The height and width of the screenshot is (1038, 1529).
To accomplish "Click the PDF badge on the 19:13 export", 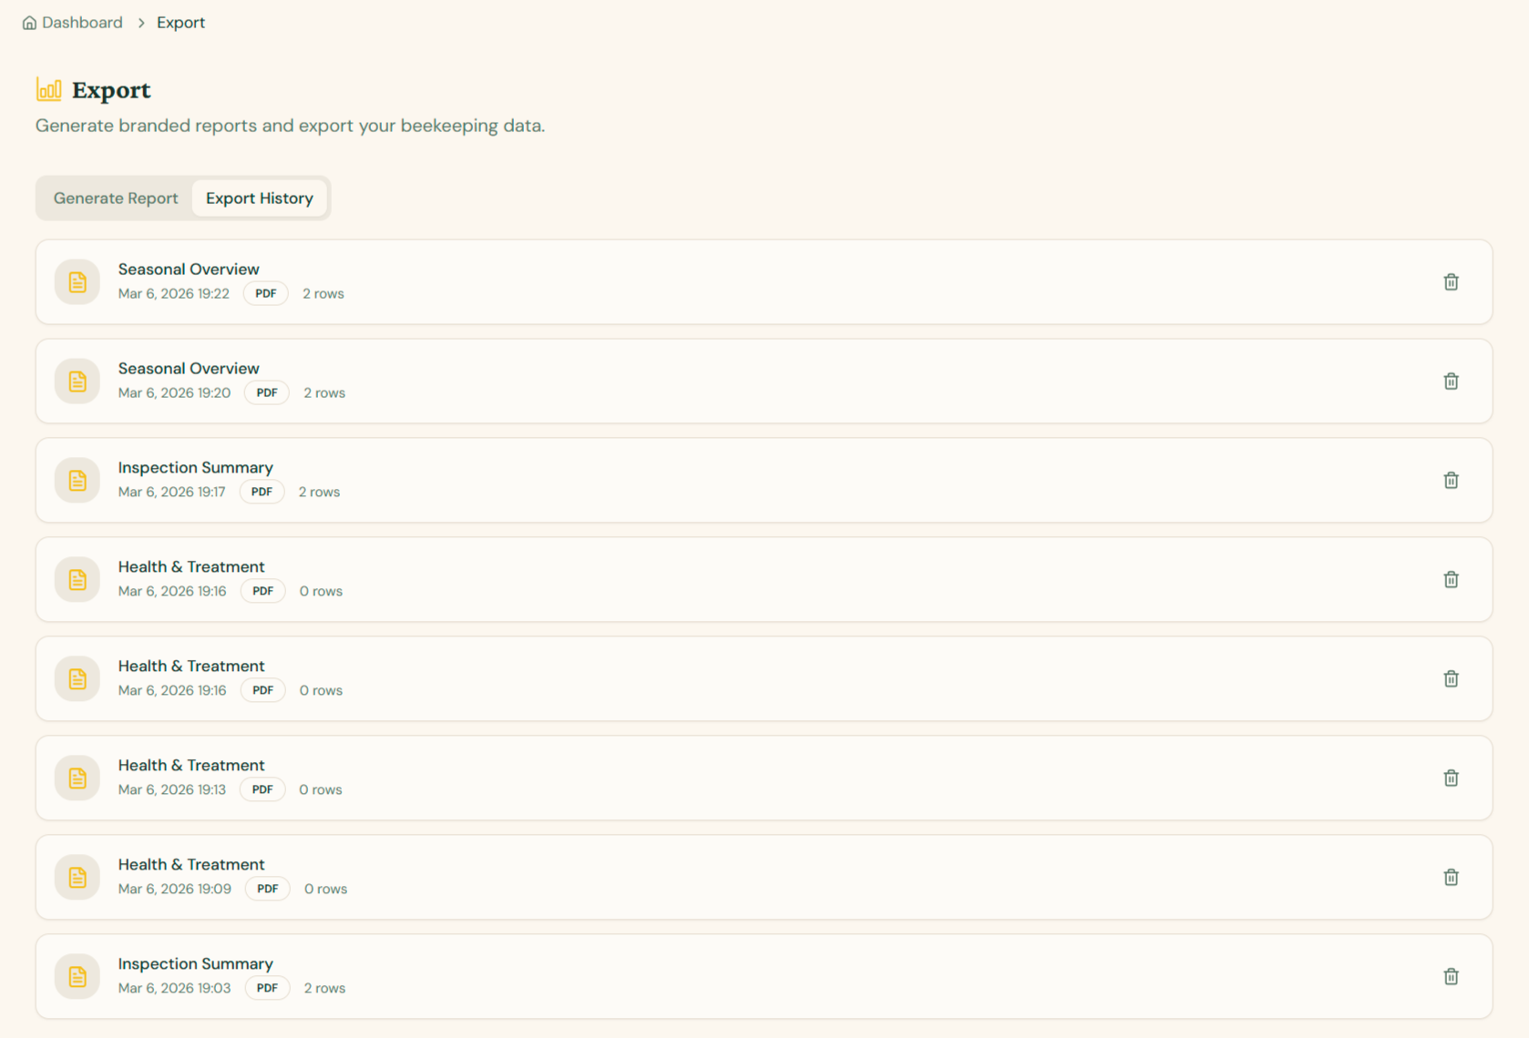I will point(262,790).
